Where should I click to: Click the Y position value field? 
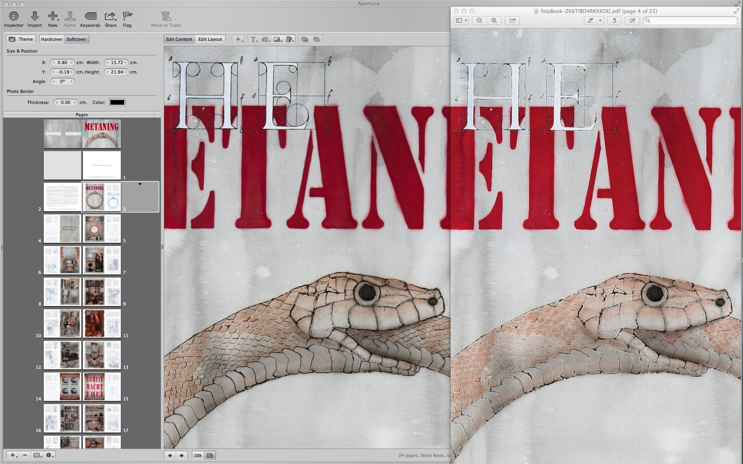tap(63, 72)
